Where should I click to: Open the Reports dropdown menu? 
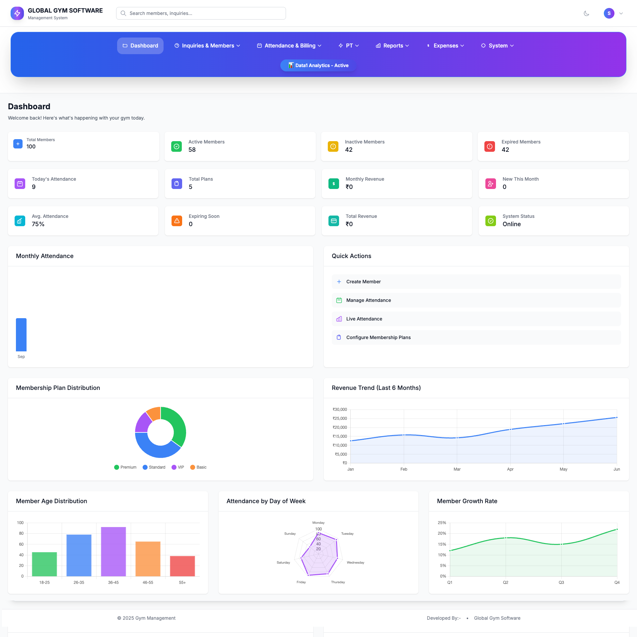click(x=392, y=45)
